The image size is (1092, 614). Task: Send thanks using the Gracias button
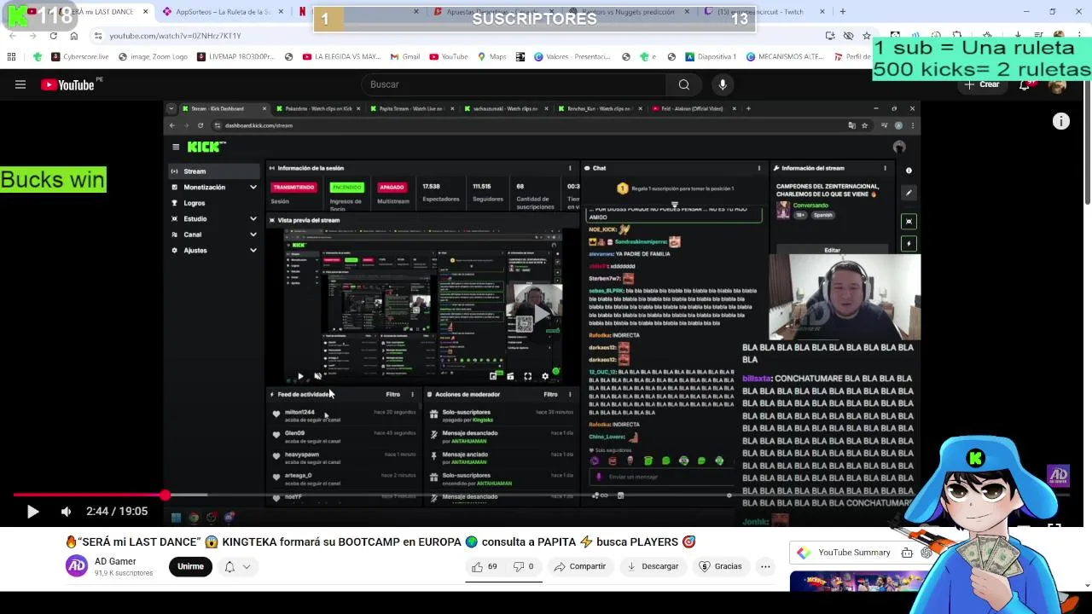[721, 566]
